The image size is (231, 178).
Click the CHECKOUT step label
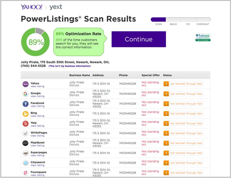coord(203,24)
